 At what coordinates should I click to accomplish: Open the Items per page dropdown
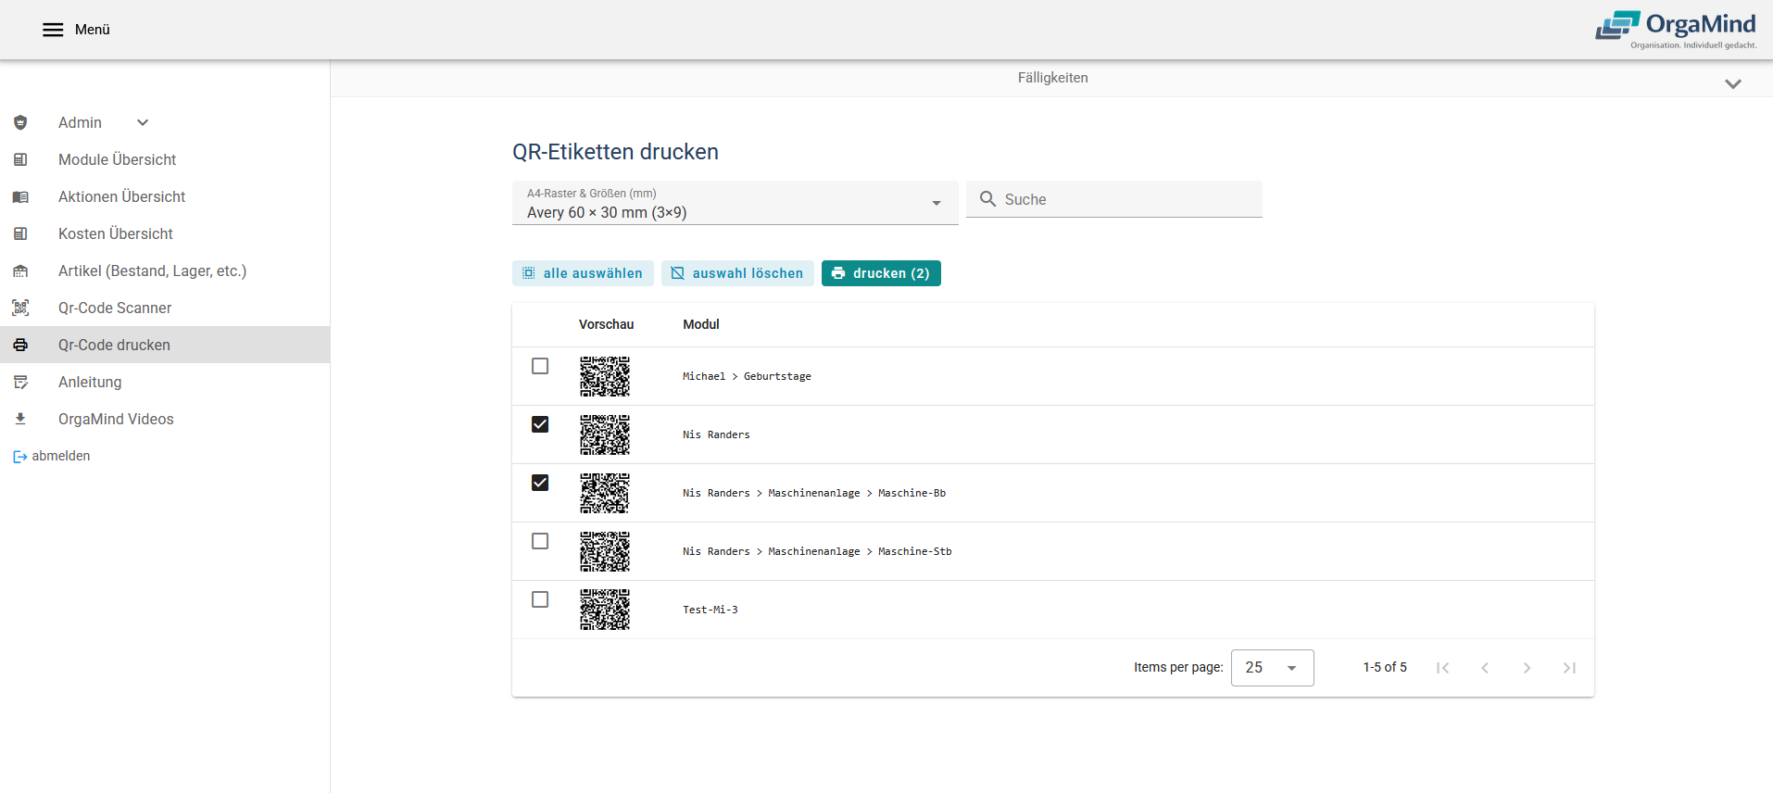pos(1272,668)
